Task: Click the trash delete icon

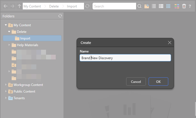Action: [x=184, y=6]
